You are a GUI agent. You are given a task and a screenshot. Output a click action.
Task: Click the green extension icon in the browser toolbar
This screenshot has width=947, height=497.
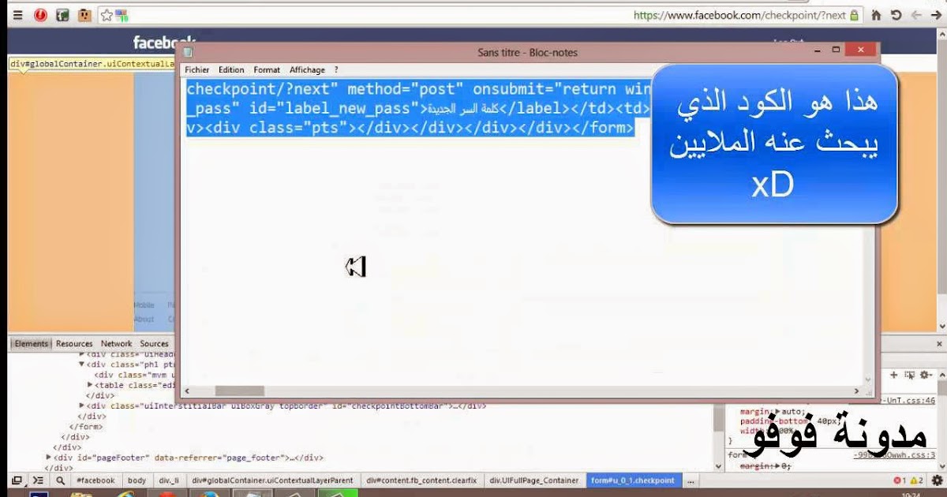point(62,15)
